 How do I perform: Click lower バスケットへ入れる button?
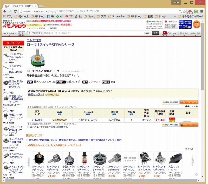point(189,124)
